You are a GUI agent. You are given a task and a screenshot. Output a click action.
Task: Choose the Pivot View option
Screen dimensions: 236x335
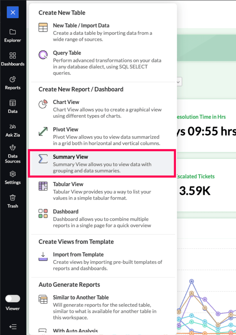(x=103, y=136)
